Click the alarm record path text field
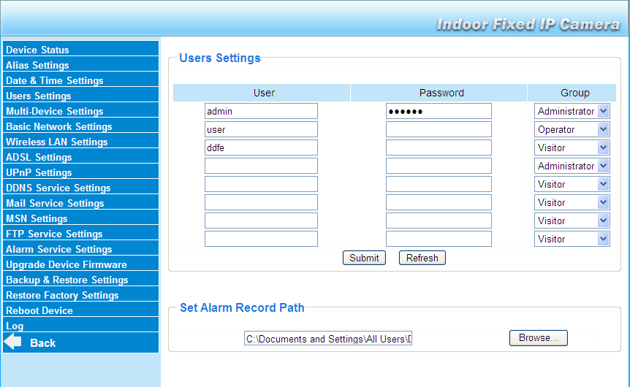The image size is (630, 387). tap(328, 338)
